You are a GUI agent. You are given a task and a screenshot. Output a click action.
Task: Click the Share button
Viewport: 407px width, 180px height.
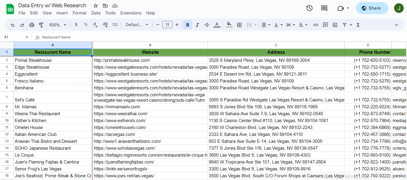click(372, 8)
